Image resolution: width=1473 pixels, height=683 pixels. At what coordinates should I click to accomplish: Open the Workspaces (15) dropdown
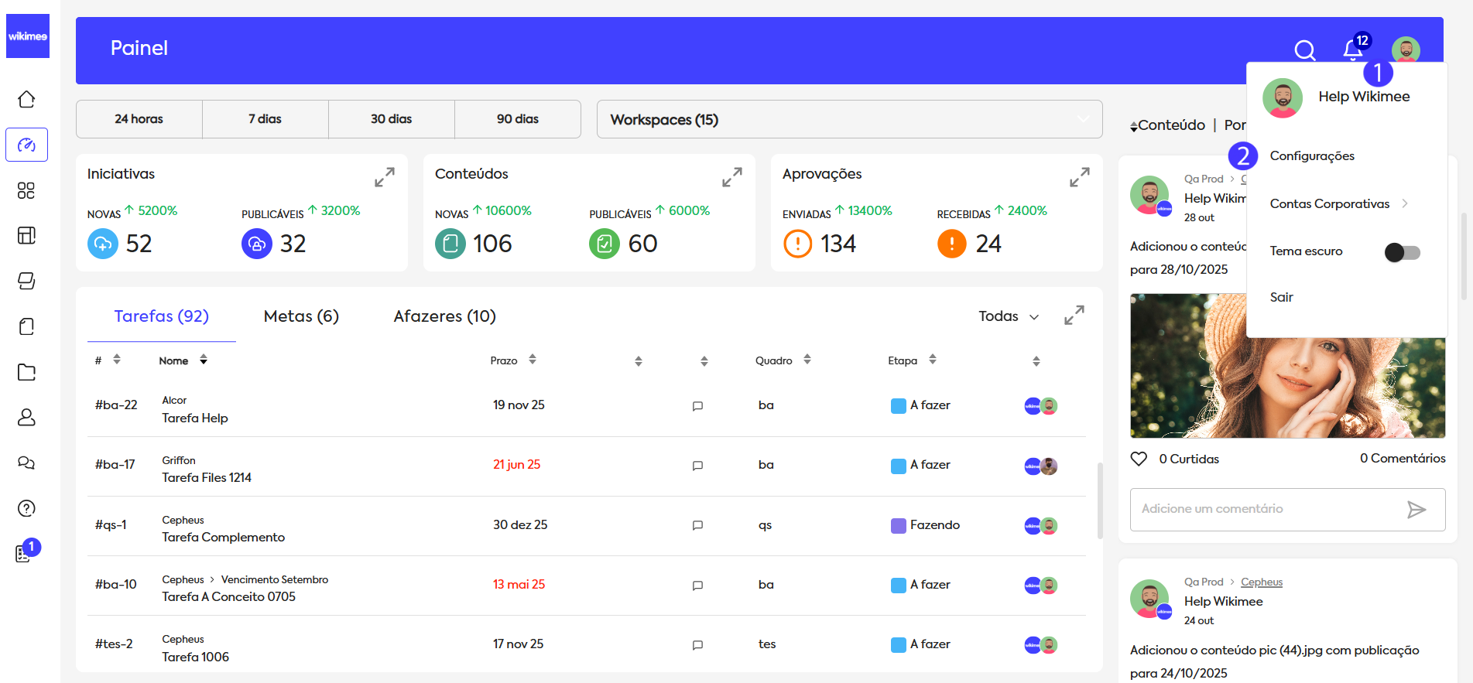click(x=849, y=119)
